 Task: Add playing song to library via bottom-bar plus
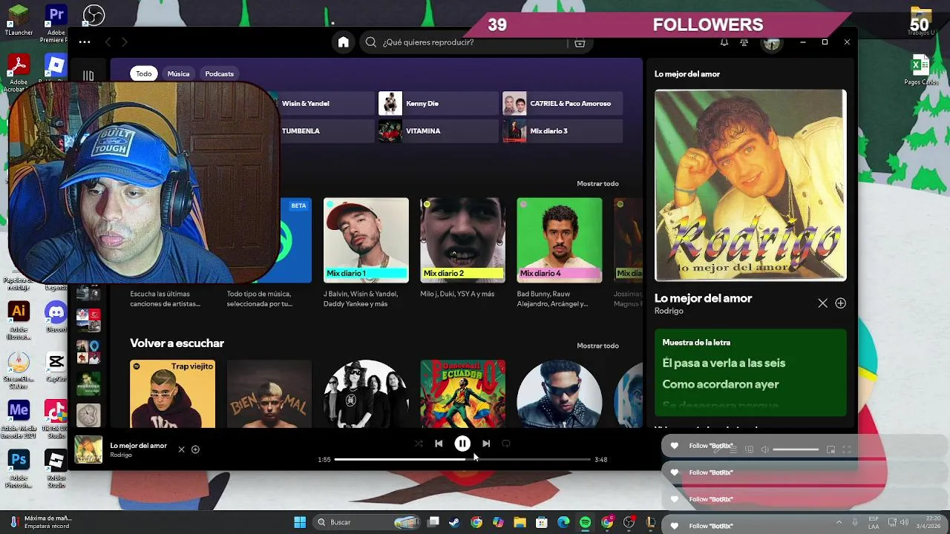point(195,449)
